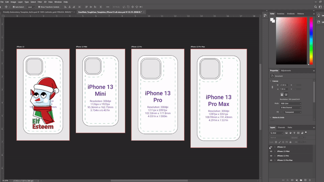Toggle the Auto-Select checkbox

tap(13, 7)
